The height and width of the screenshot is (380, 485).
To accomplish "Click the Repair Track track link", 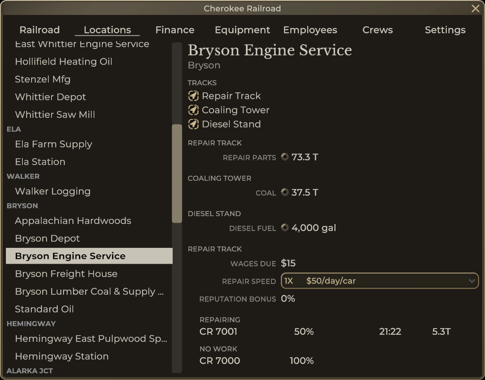I will click(231, 96).
